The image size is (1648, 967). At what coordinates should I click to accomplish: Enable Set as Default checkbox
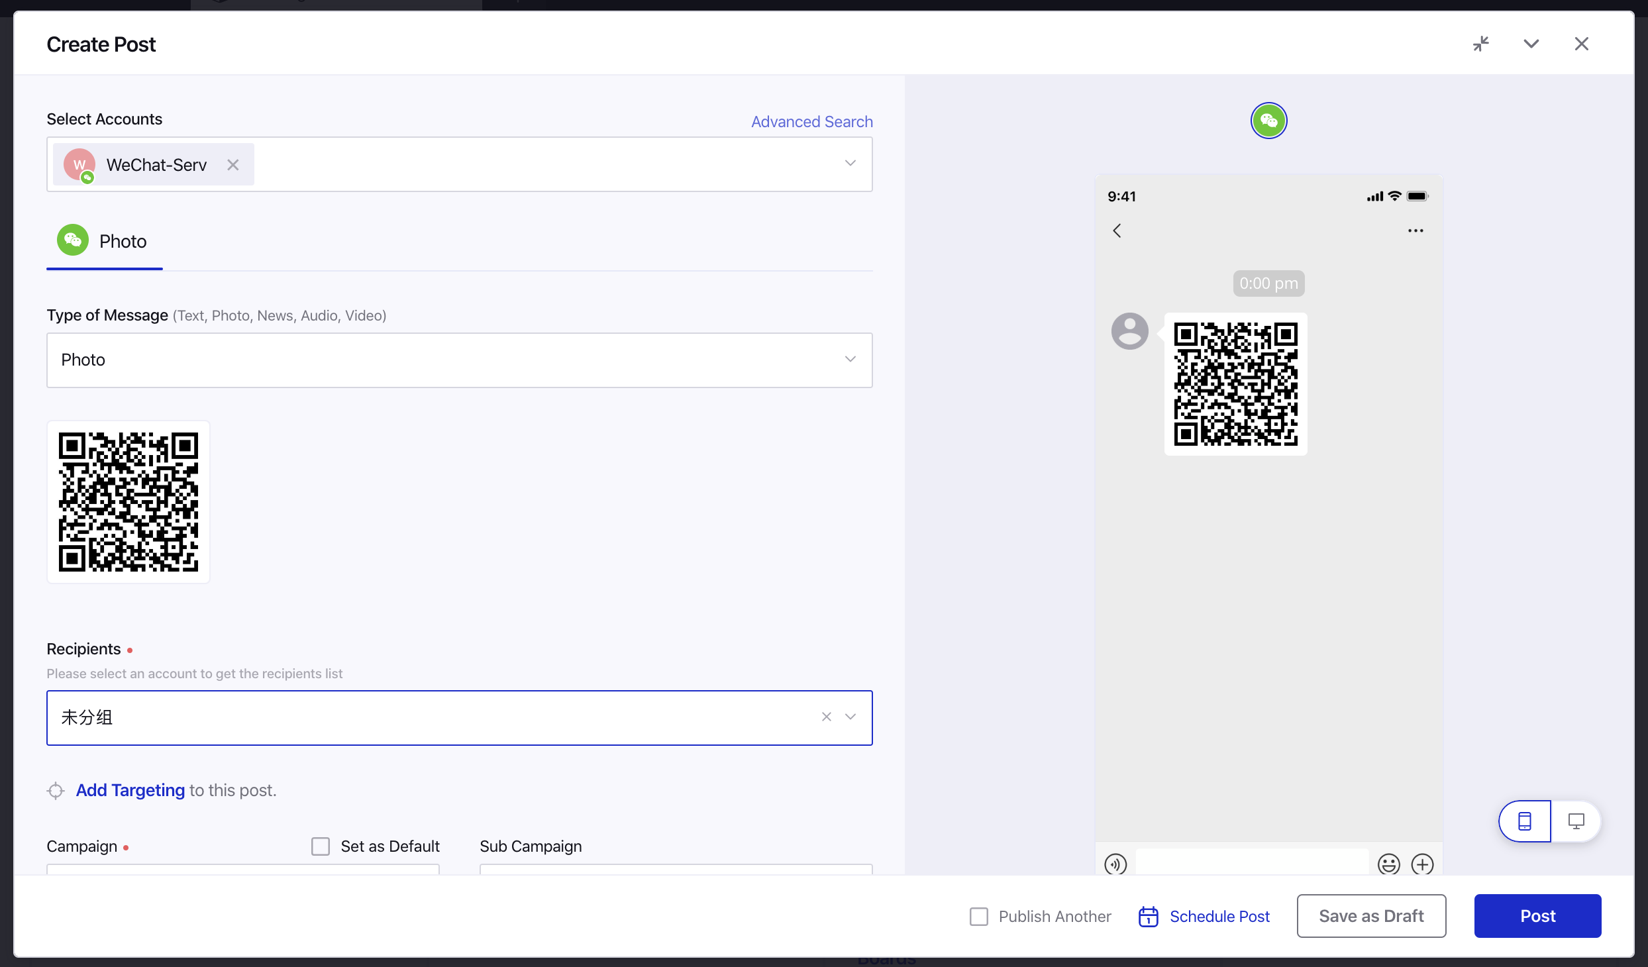pos(321,846)
